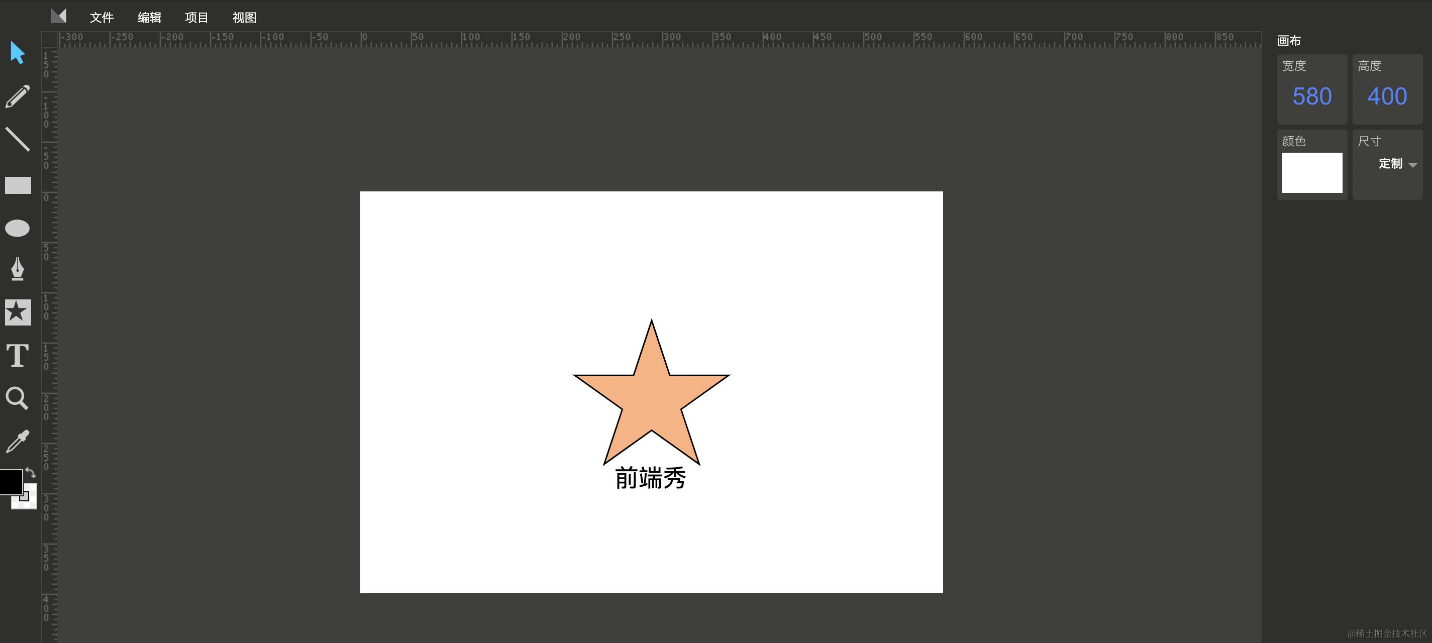Select the Ellipse tool

click(17, 228)
